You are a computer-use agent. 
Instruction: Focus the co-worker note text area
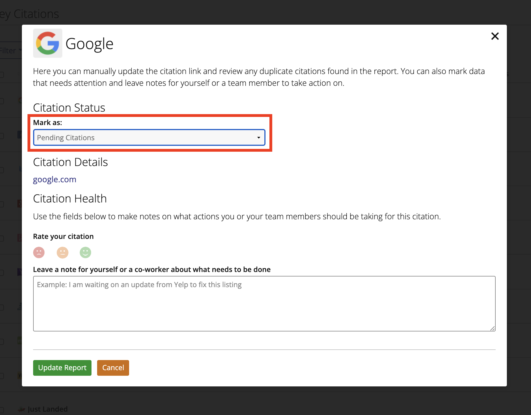pyautogui.click(x=264, y=303)
